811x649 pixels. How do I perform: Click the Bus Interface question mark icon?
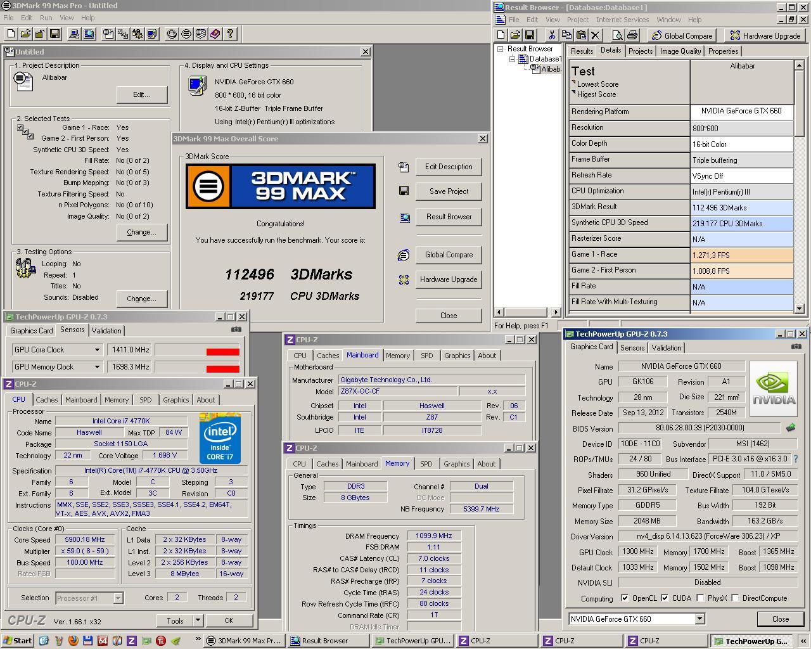(796, 459)
